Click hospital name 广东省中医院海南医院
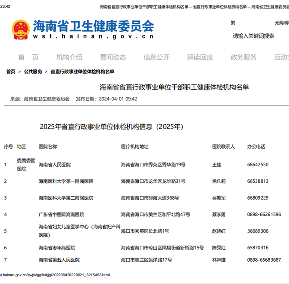The image size is (289, 284). coord(62,215)
